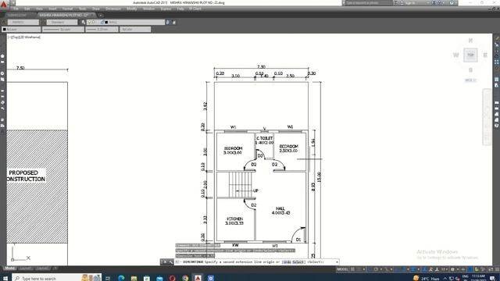
Task: Click the Task View taskbar icon
Action: point(108,278)
